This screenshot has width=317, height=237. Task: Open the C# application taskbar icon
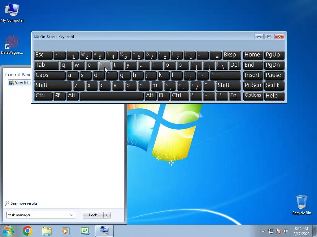(x=85, y=231)
